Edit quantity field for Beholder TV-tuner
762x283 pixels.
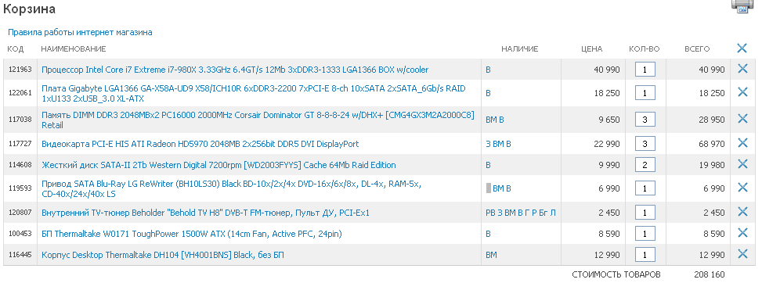(x=645, y=212)
